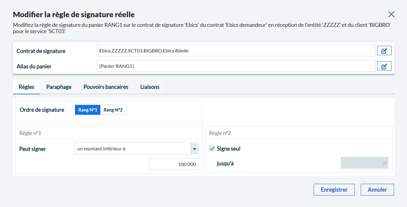
Task: Toggle the 'Signe seul' checkbox
Action: click(x=212, y=149)
